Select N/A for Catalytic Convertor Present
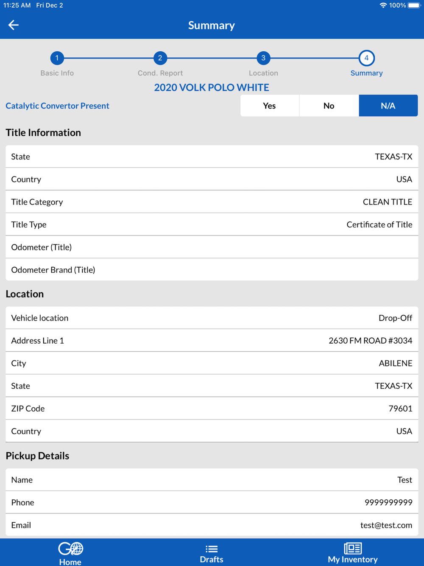This screenshot has width=424, height=566. [x=388, y=106]
